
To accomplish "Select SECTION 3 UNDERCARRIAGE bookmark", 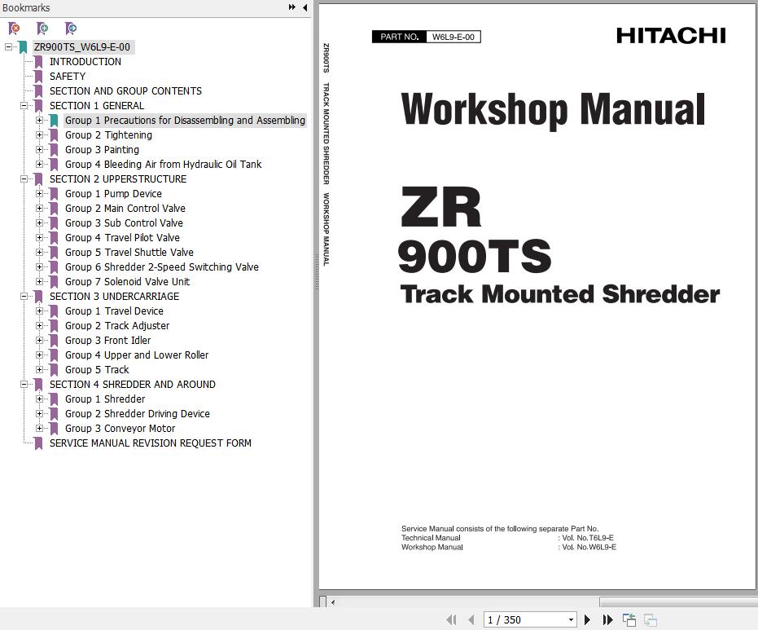I will point(114,296).
